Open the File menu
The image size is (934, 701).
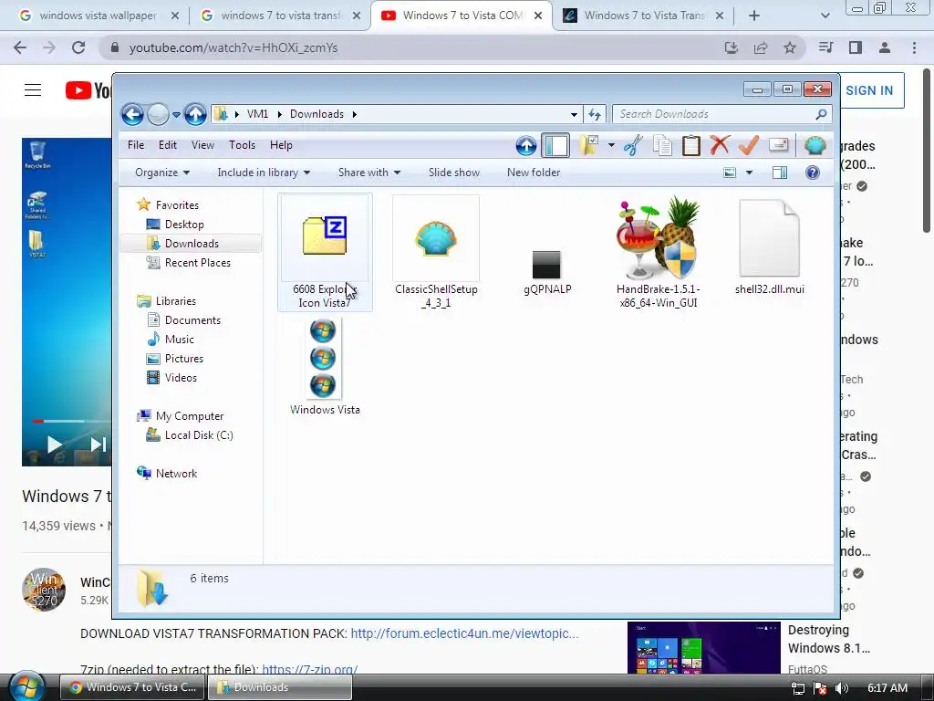coord(136,145)
